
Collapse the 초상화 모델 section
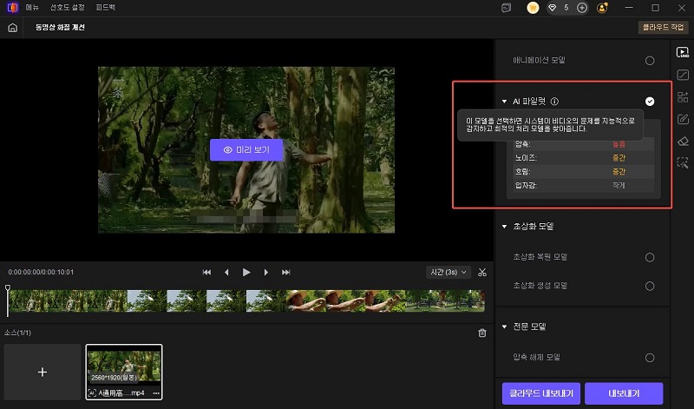pos(505,227)
